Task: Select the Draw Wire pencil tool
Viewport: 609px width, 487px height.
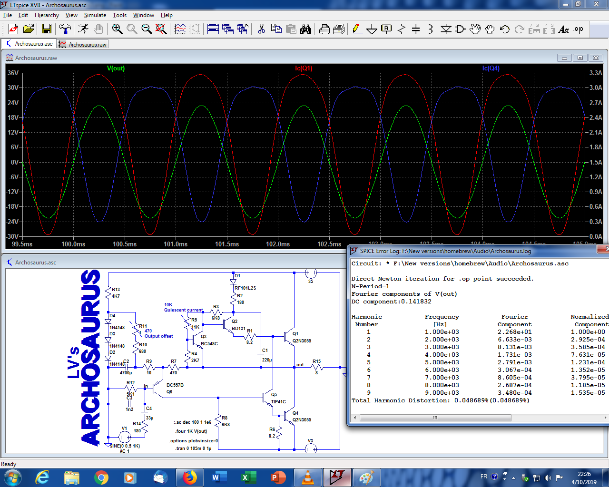Action: tap(357, 29)
